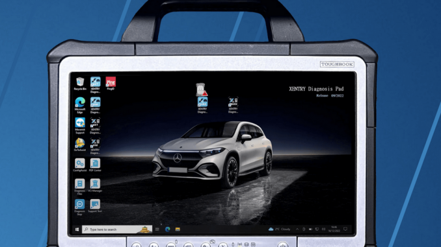Viewport: 441px width, 247px height.
Task: Open ConfigAssist gear icon
Action: tap(80, 165)
